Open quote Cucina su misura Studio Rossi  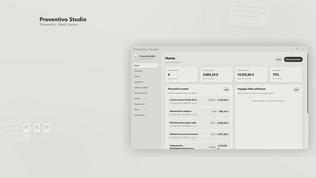pos(199,101)
